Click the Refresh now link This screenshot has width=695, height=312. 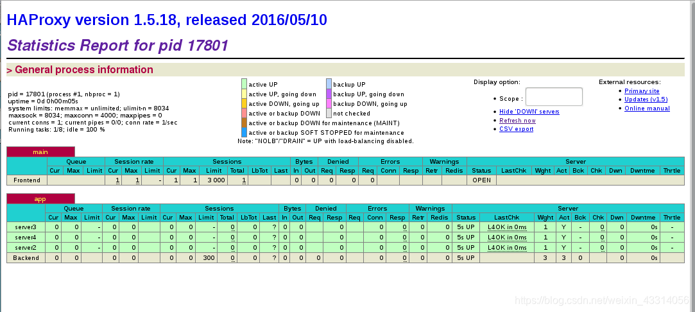[x=517, y=121]
